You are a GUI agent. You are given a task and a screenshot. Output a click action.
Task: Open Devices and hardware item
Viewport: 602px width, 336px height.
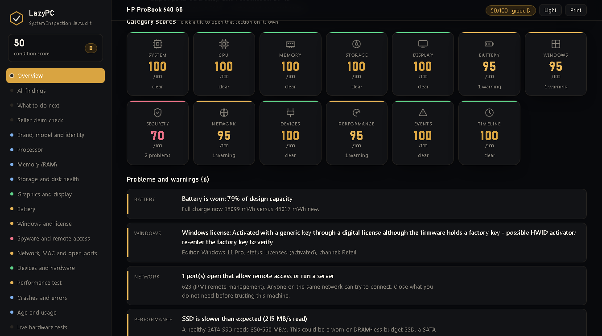click(x=55, y=268)
